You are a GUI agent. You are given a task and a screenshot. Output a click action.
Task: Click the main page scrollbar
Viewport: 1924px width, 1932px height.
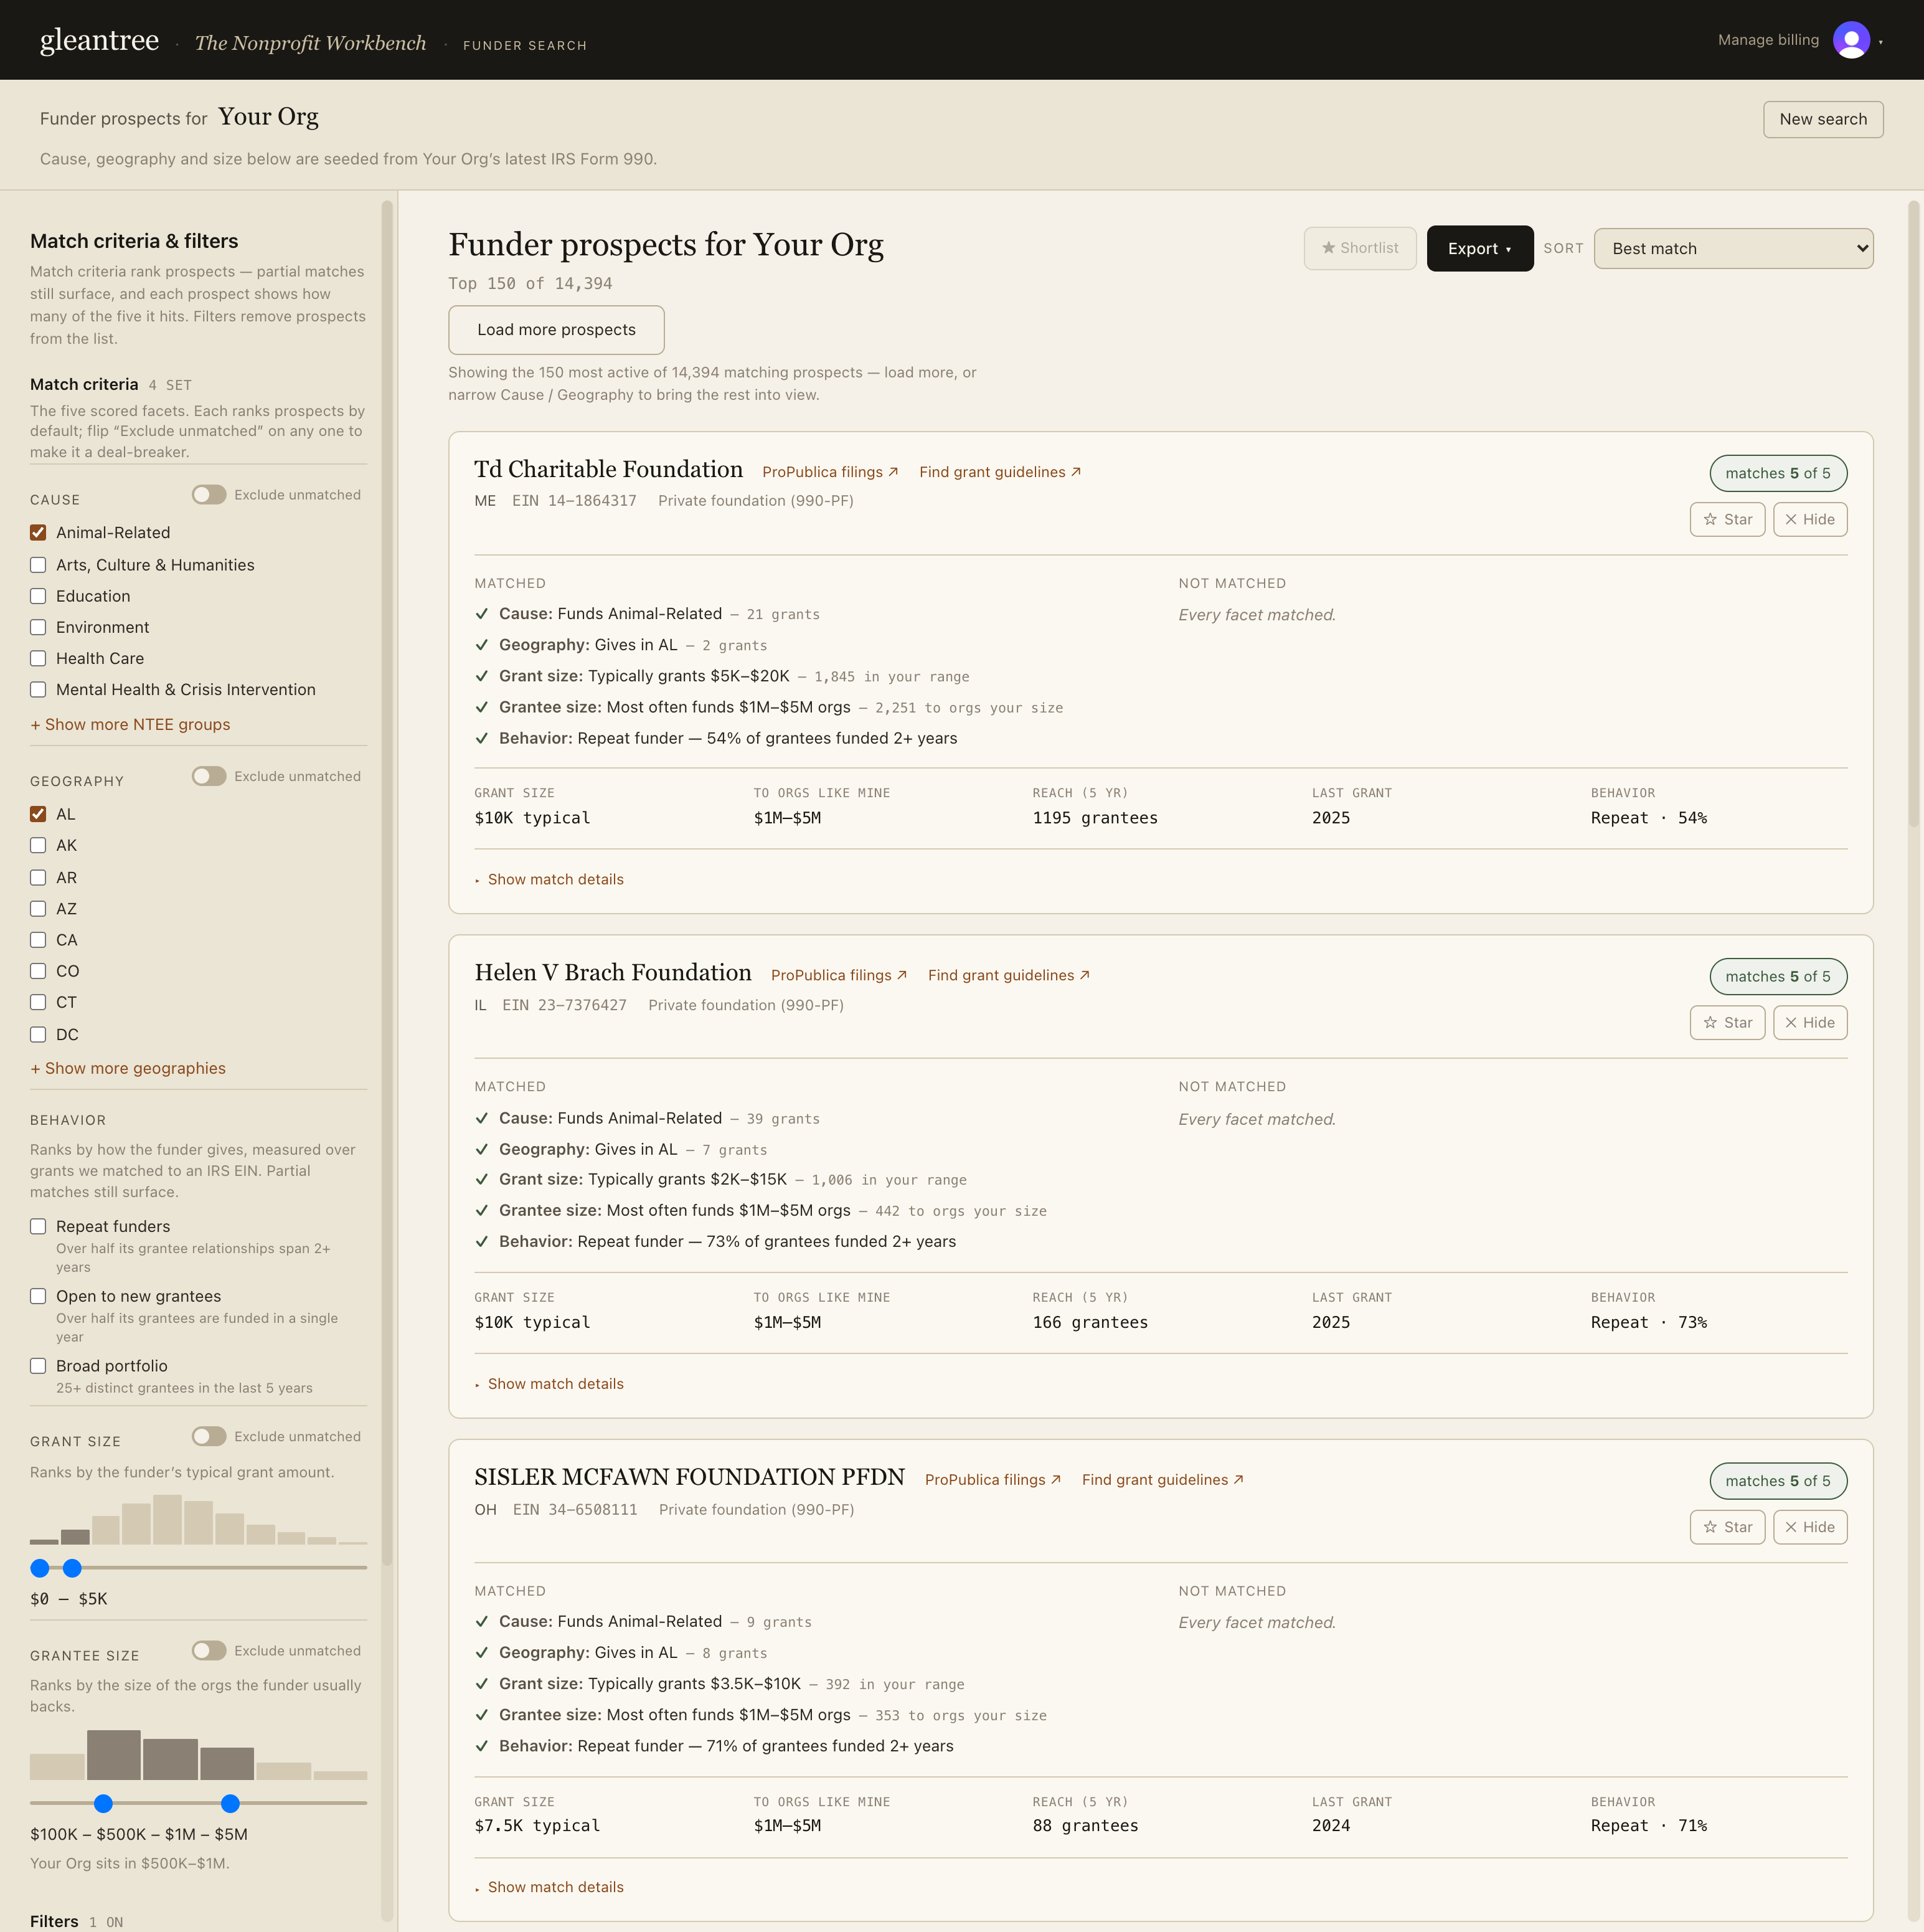1913,515
